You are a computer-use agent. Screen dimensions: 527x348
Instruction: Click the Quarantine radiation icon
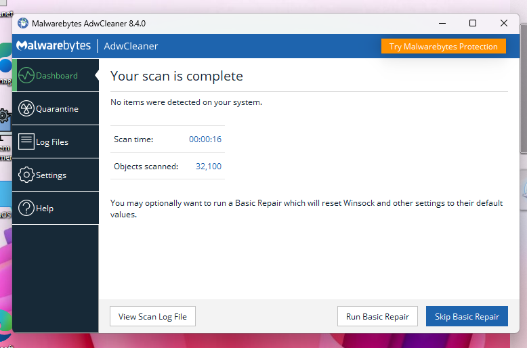pyautogui.click(x=26, y=108)
